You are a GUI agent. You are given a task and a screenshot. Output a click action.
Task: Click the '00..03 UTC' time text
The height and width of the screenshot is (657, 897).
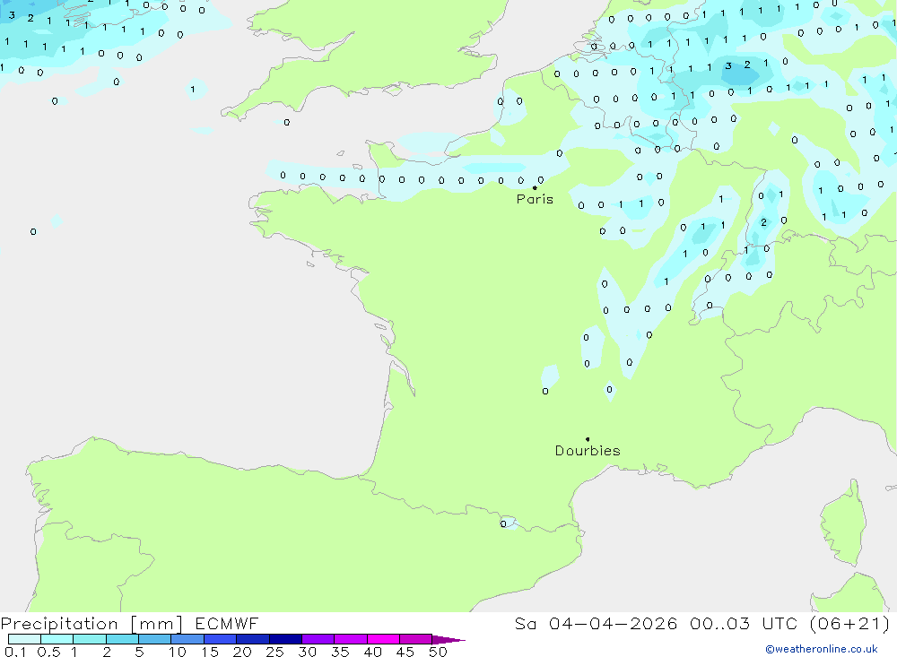coord(743,623)
